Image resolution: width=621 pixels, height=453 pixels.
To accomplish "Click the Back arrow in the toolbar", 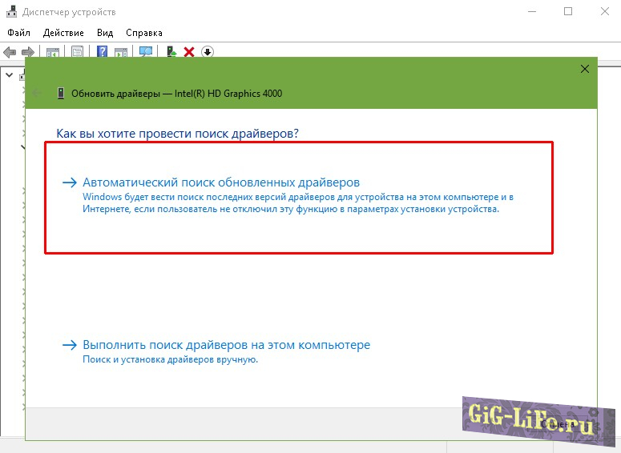I will point(10,52).
